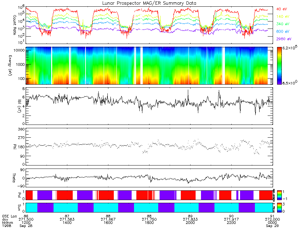Click the "Sep 29" date label
Screen dimensions: 303x235
pos(272,226)
